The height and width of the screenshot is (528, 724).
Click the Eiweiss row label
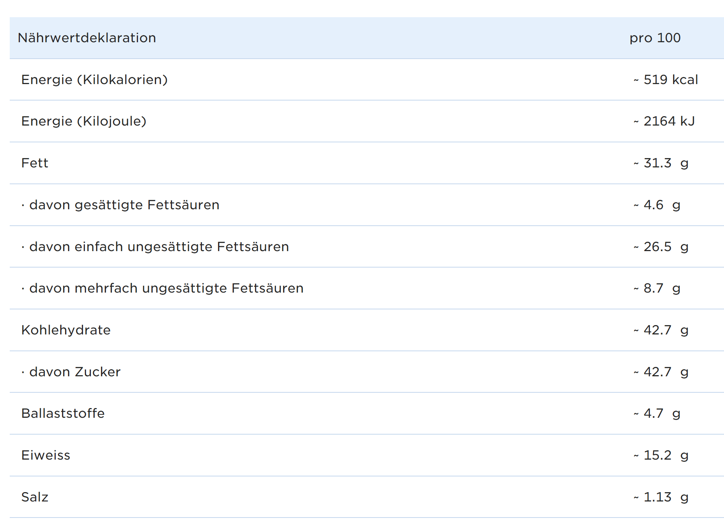[x=46, y=455]
